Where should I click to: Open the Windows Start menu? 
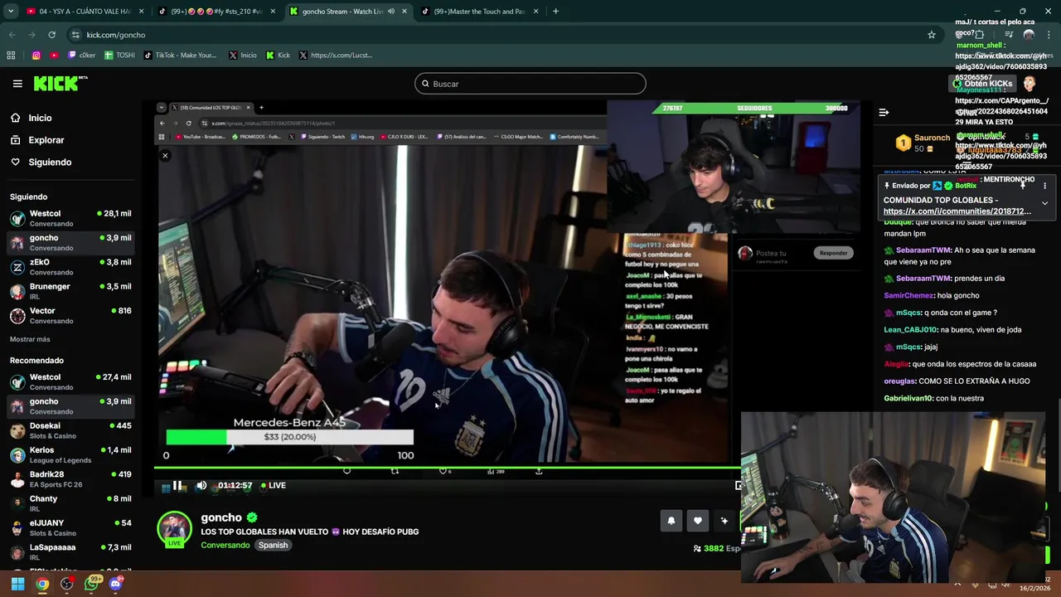click(17, 584)
